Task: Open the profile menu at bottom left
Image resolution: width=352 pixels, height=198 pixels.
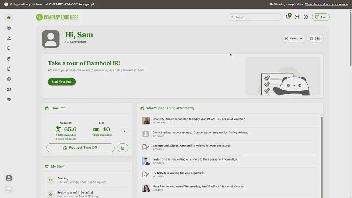Action: [x=9, y=178]
